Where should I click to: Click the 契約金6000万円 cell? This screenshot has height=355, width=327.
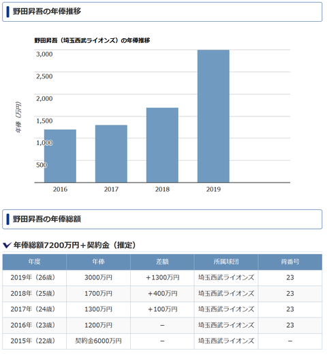tap(98, 341)
